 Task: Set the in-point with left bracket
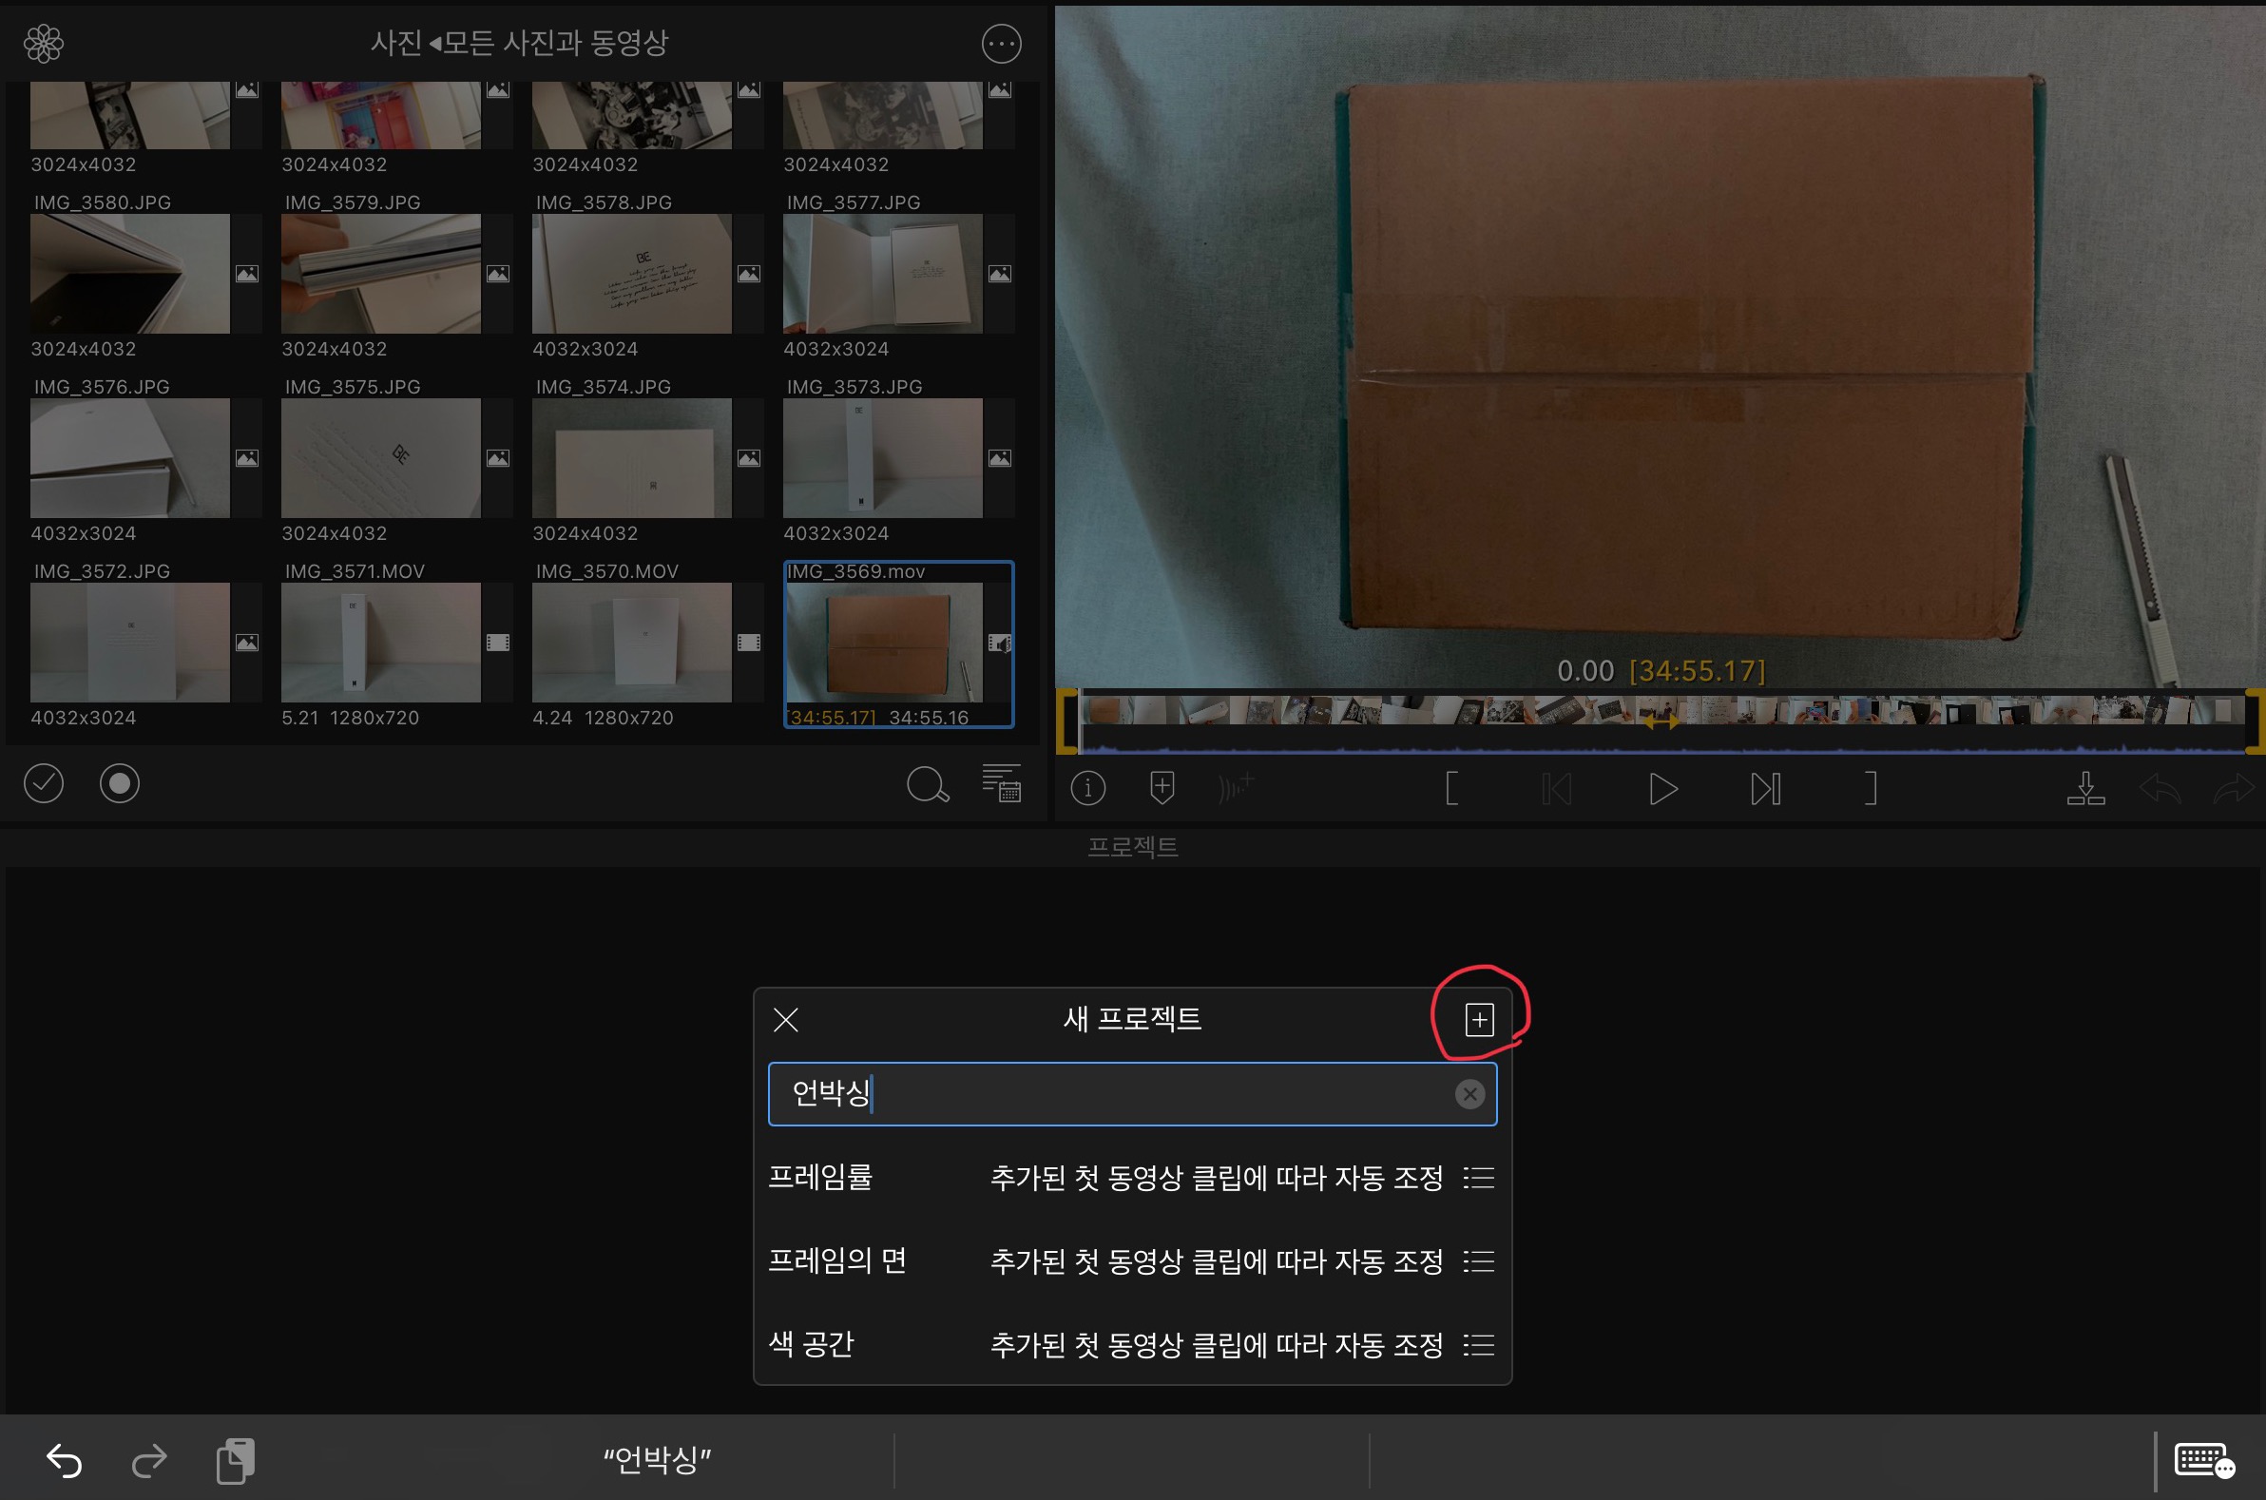[1451, 789]
